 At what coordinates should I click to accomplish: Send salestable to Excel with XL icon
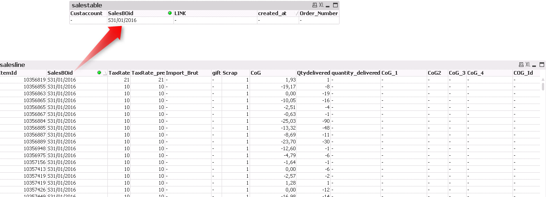[321, 5]
